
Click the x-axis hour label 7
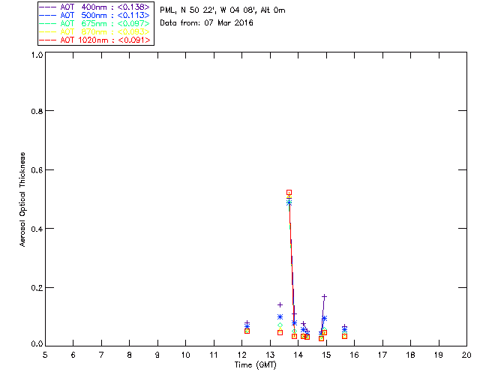(x=101, y=355)
